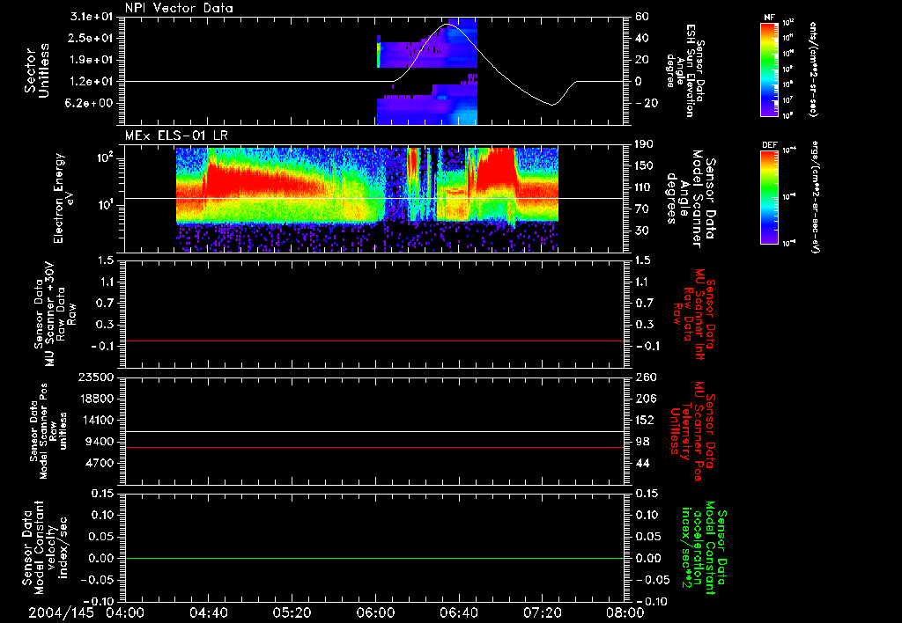Click the '1.9e+01' sector tick value

[90, 60]
